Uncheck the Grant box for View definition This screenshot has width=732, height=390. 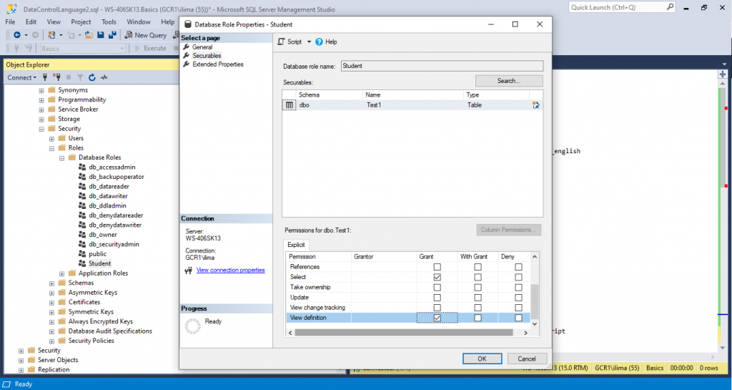(437, 318)
